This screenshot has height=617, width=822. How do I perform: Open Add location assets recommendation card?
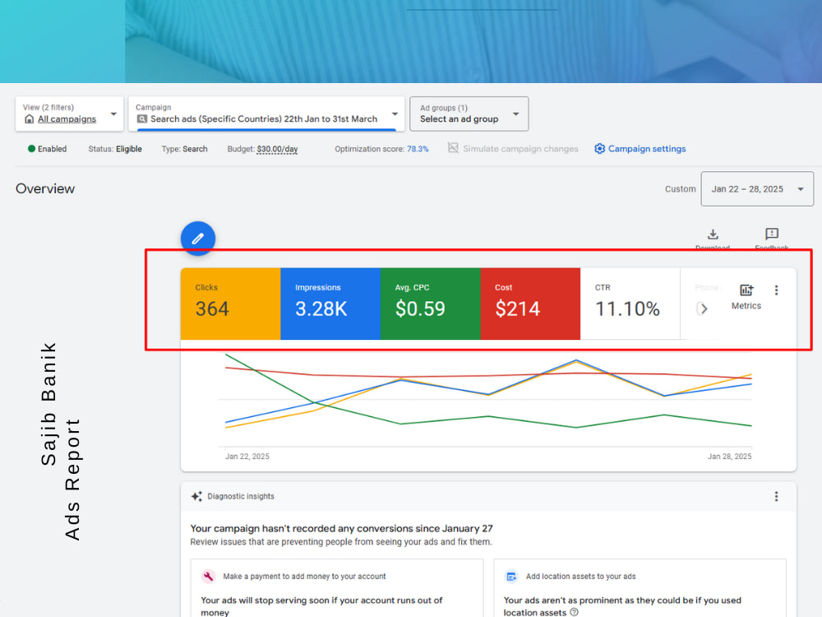pyautogui.click(x=640, y=588)
